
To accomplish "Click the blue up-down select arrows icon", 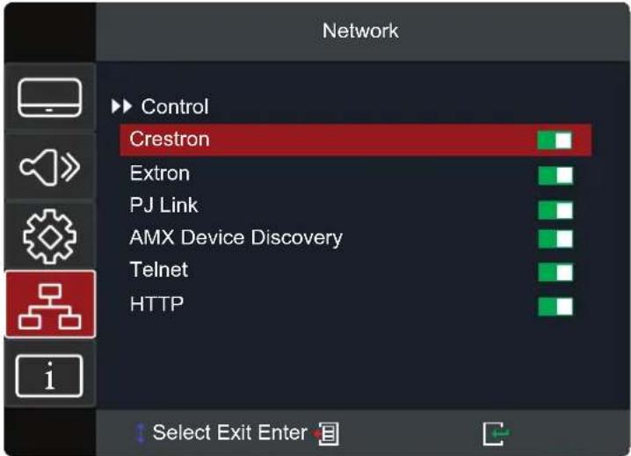I will (141, 433).
